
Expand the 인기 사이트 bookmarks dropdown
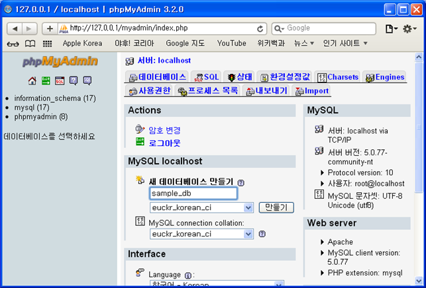pos(345,44)
